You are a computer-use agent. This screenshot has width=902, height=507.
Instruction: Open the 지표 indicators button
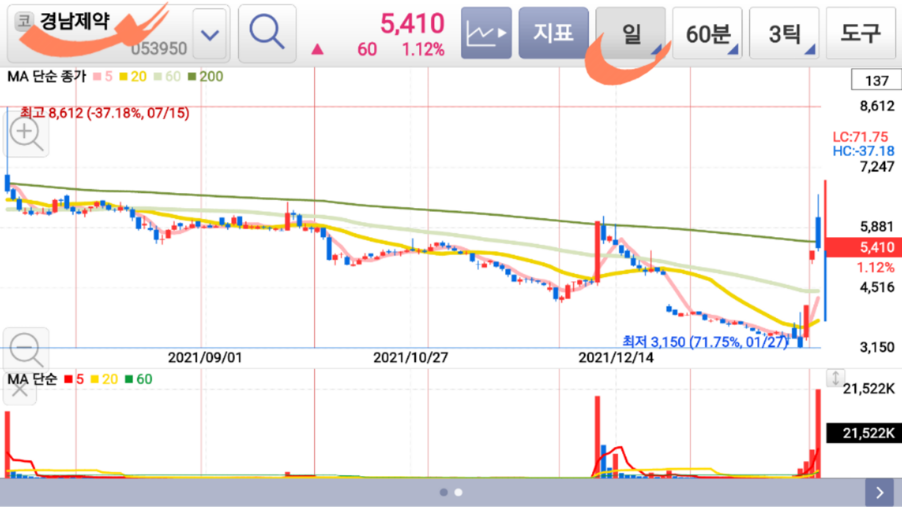click(x=553, y=33)
